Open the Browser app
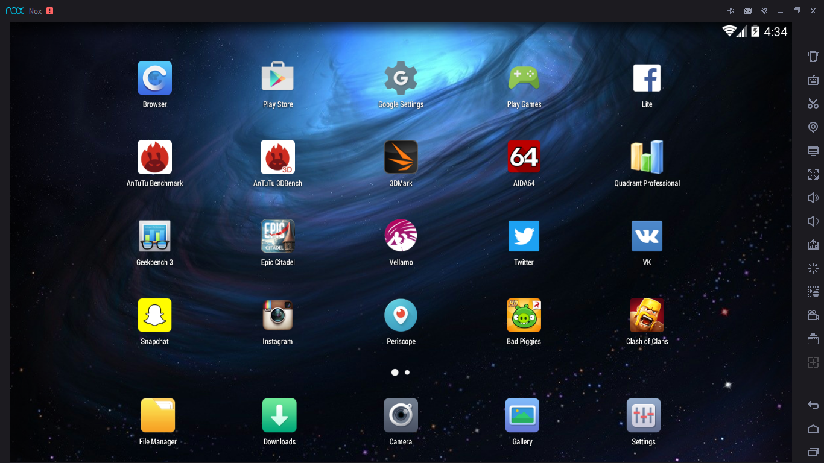Viewport: 824px width, 463px height. (154, 78)
